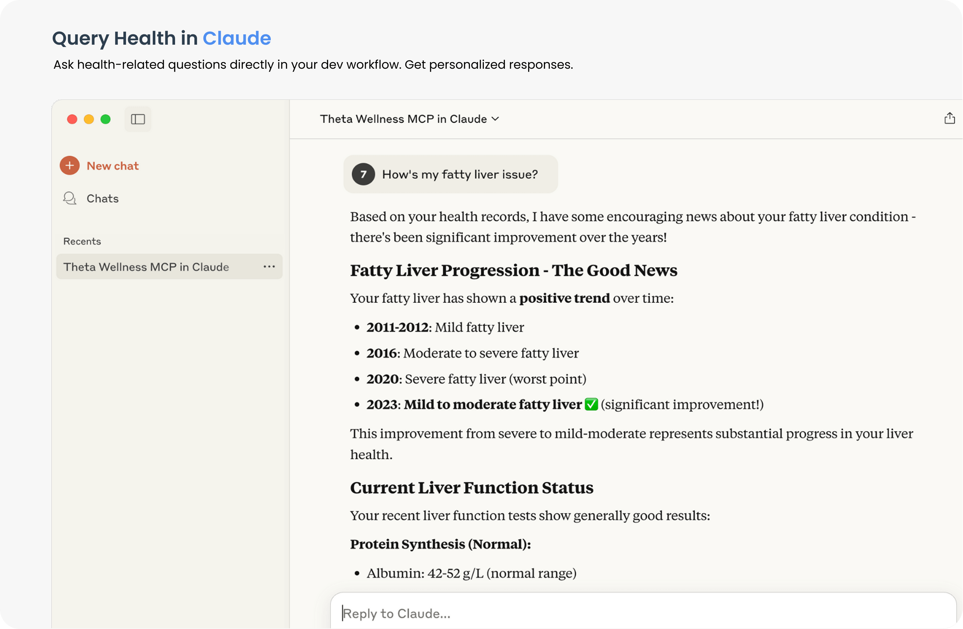Click the Chats speech bubble icon
This screenshot has height=629, width=963.
pyautogui.click(x=70, y=198)
